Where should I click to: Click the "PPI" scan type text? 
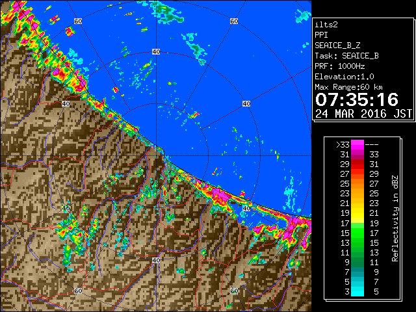321,35
